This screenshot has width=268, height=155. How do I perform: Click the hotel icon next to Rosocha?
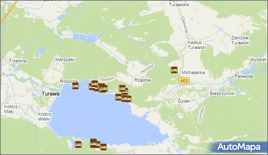75,86
